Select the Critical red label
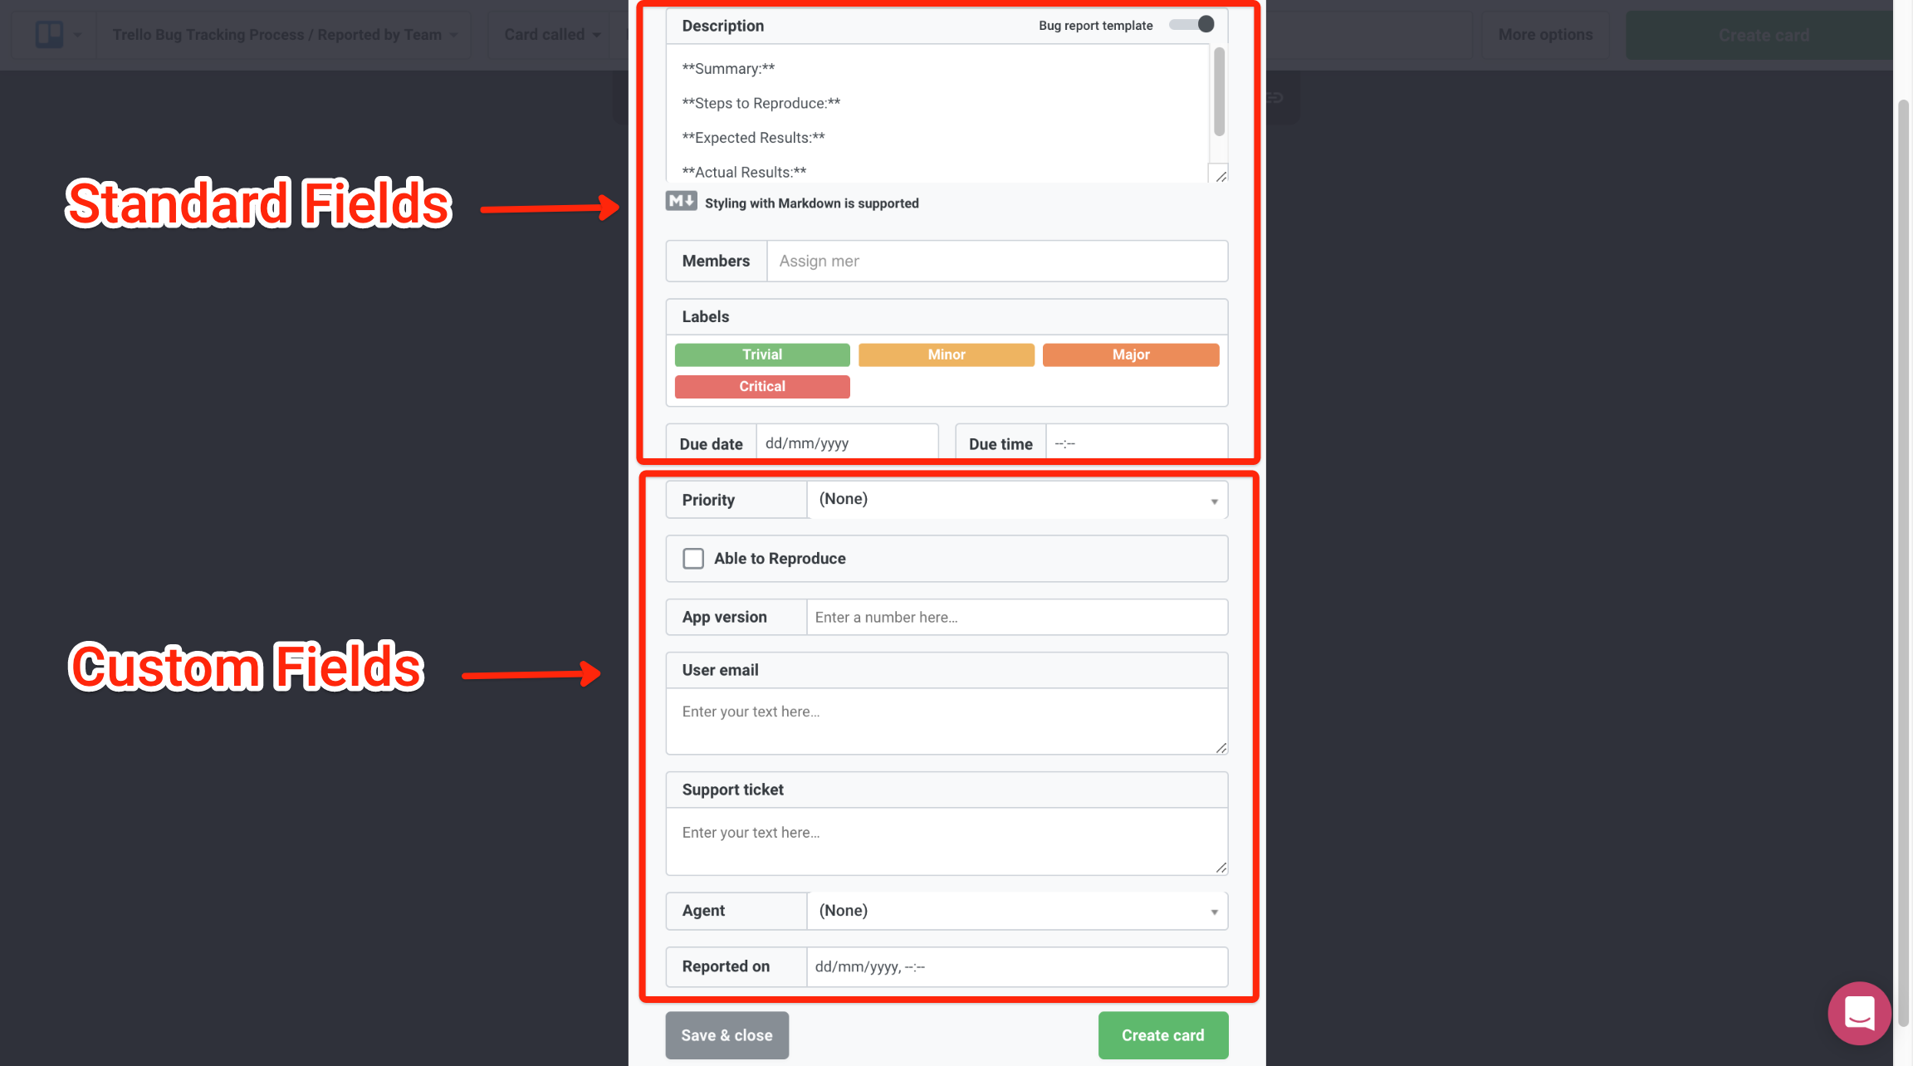 click(762, 387)
